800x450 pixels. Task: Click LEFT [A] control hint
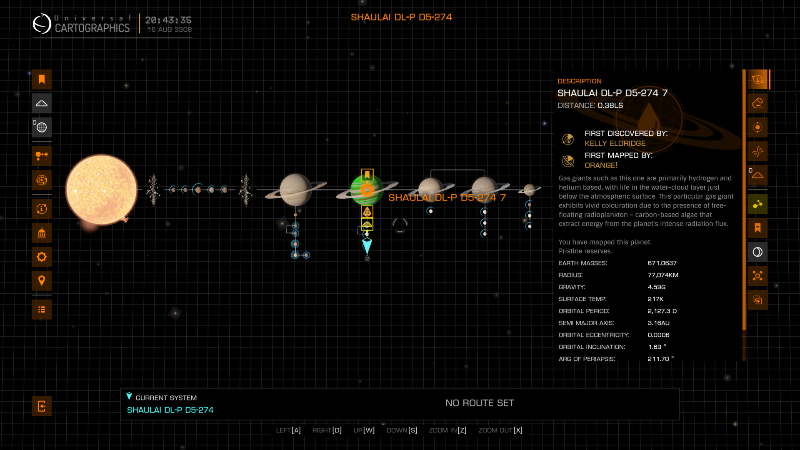click(288, 430)
